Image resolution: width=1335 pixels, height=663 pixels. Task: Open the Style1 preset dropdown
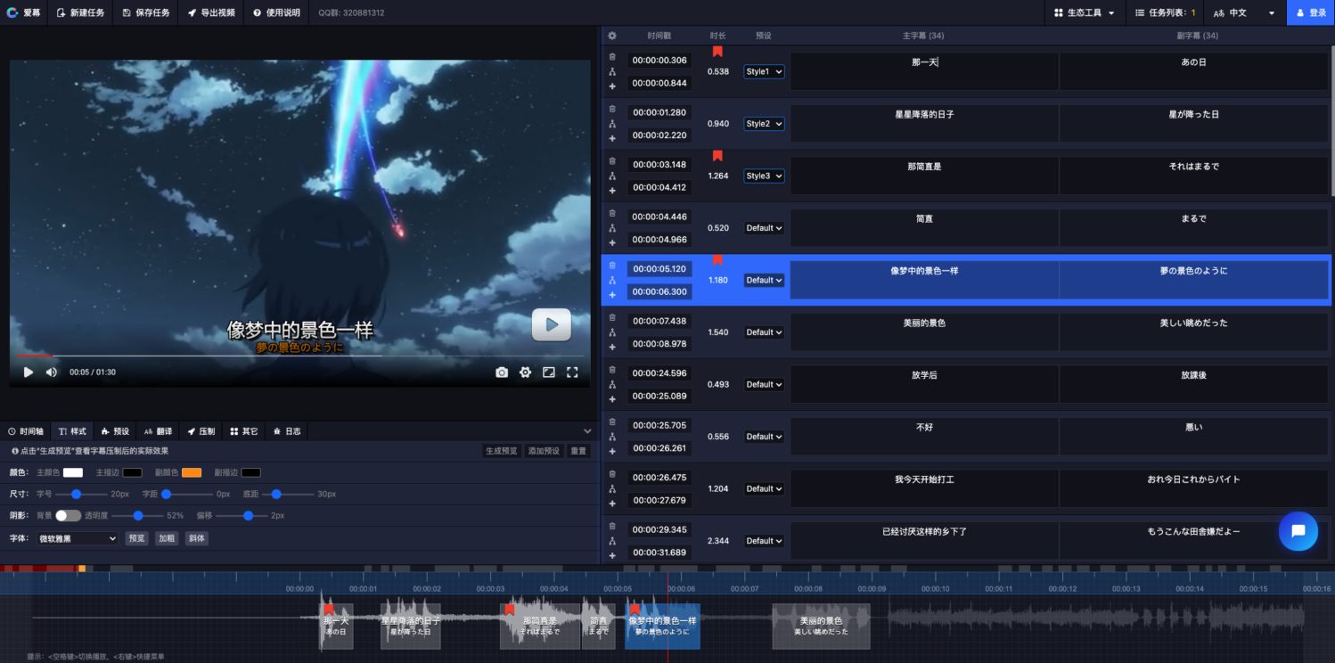tap(765, 71)
